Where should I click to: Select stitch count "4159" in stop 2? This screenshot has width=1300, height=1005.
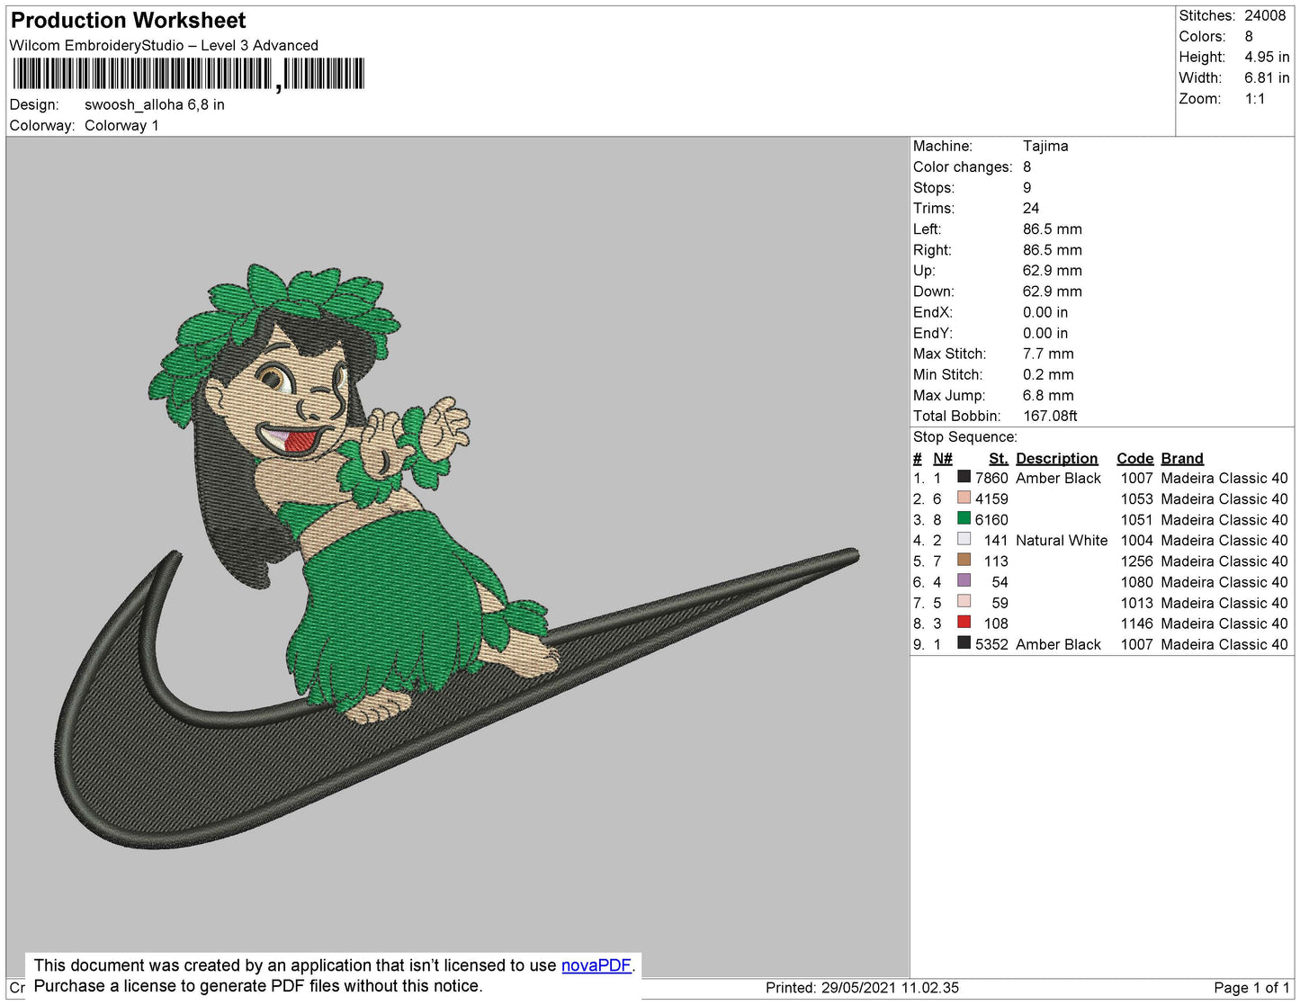[991, 498]
